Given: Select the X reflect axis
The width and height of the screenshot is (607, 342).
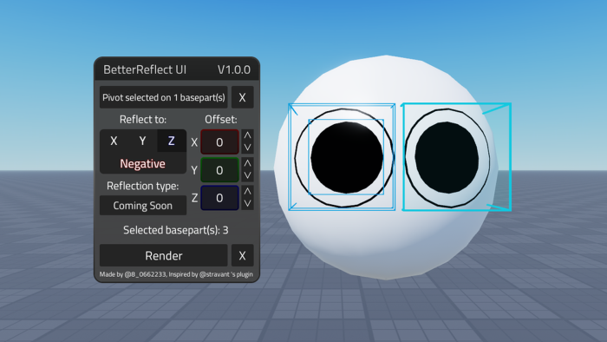Looking at the screenshot, I should point(114,141).
